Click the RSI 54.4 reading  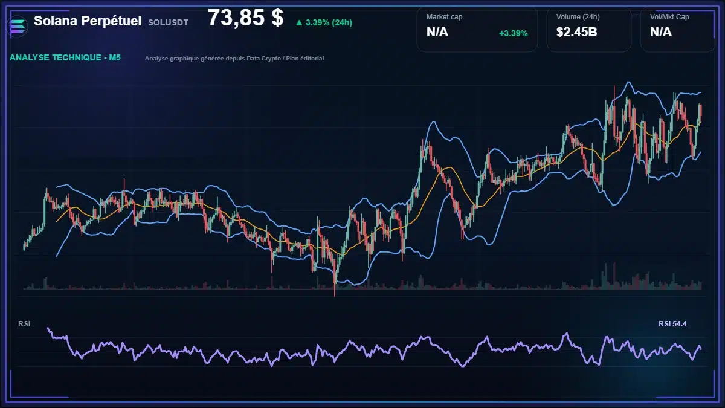(672, 324)
